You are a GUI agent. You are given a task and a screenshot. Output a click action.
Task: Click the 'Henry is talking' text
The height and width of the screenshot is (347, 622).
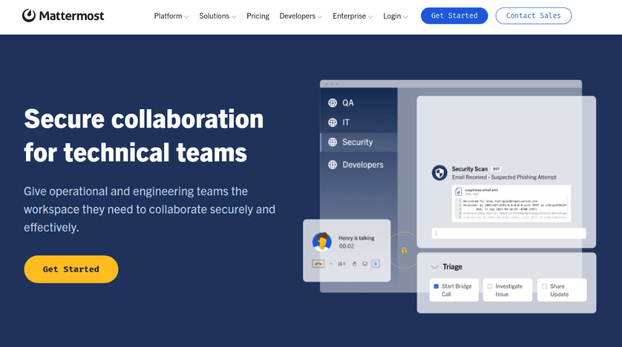[x=356, y=238]
